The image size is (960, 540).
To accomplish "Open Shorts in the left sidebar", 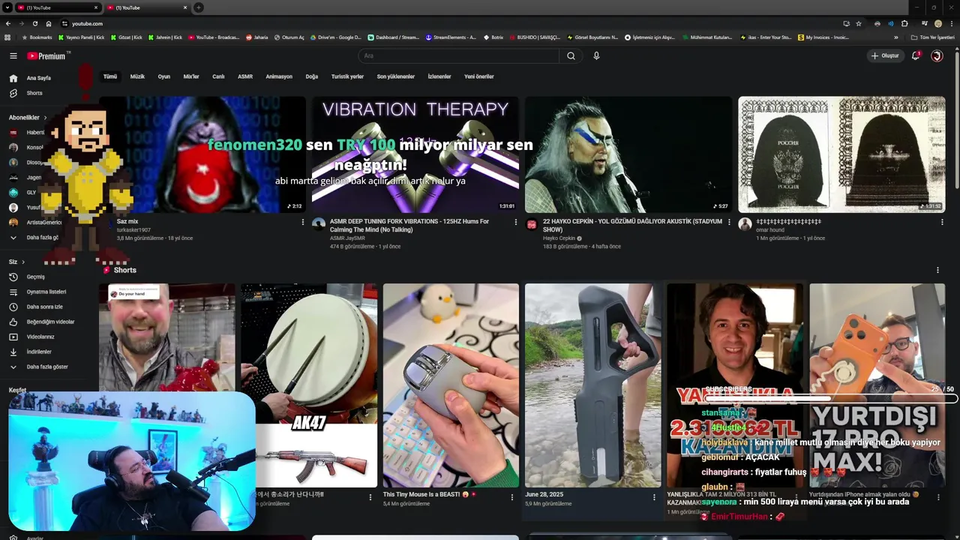I will [x=34, y=93].
